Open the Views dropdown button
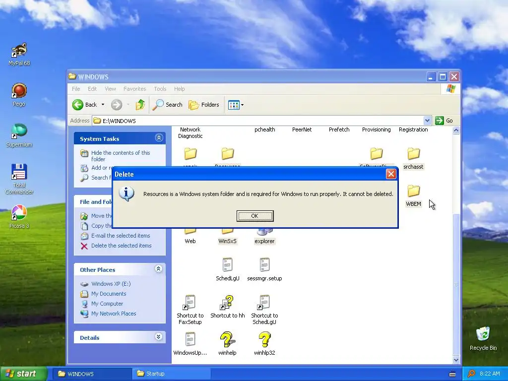 pyautogui.click(x=236, y=105)
